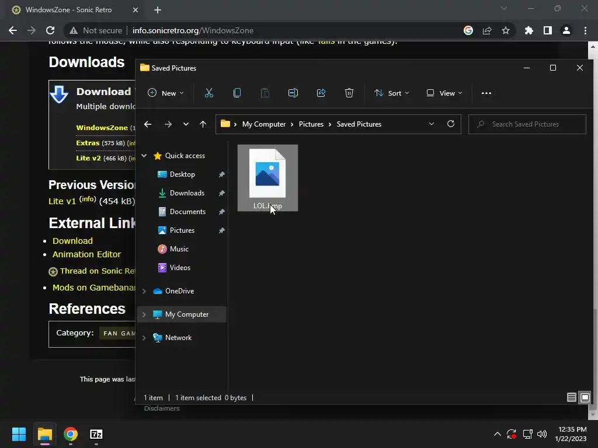Image resolution: width=598 pixels, height=448 pixels.
Task: Close the WindowsZone browser tab
Action: tap(135, 10)
